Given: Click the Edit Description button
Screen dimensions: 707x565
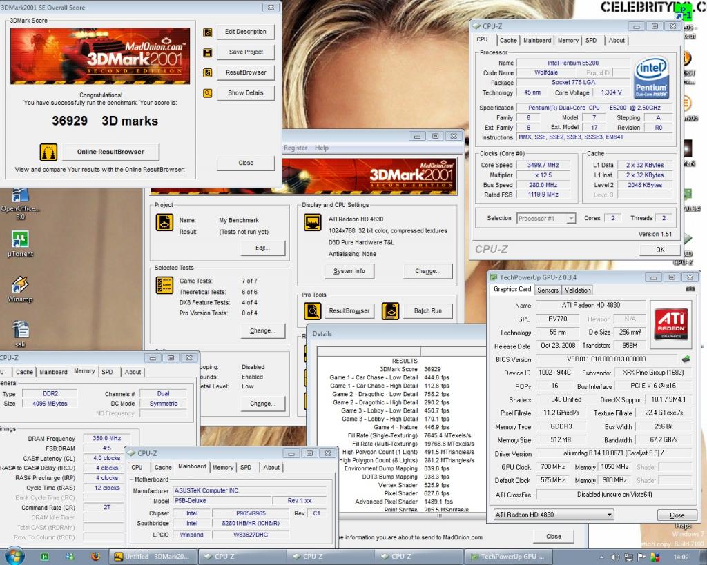Looking at the screenshot, I should coord(246,32).
